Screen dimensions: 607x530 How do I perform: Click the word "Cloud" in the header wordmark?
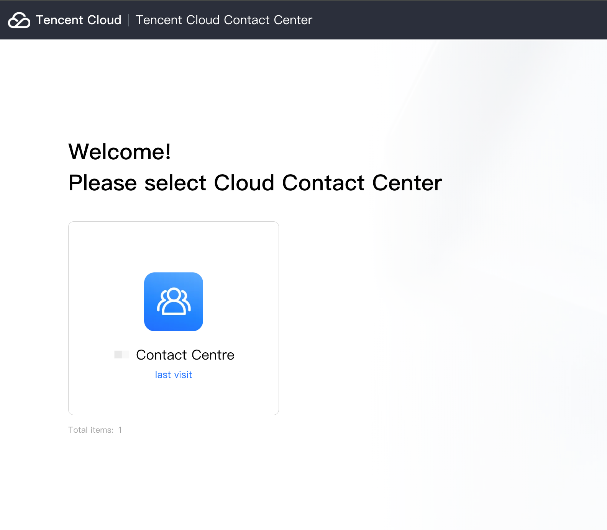(x=104, y=20)
